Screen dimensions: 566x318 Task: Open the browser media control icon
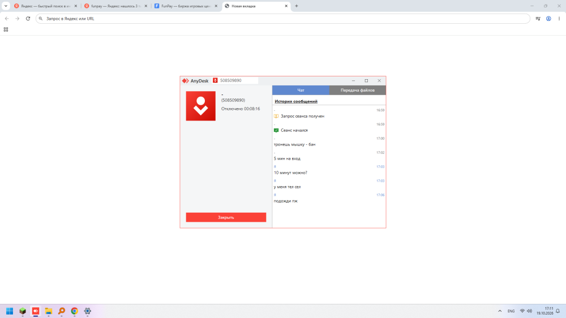538,19
